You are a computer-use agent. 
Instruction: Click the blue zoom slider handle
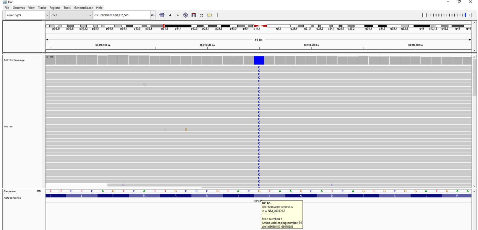click(465, 15)
